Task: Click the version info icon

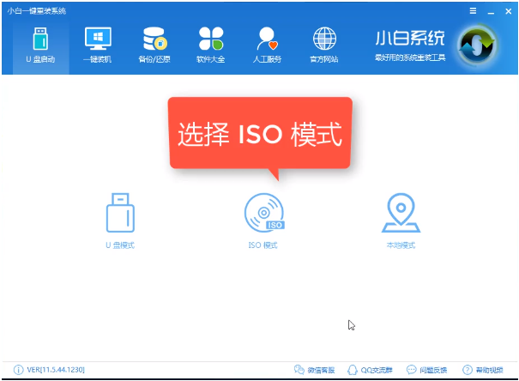Action: (x=19, y=370)
